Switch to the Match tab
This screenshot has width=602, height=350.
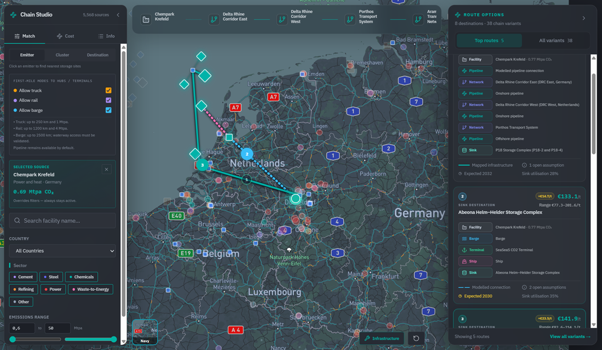coord(25,36)
